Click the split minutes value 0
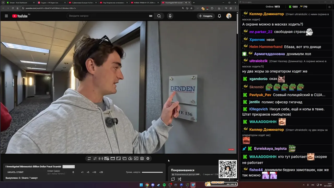334x188 pixels. click(x=73, y=172)
